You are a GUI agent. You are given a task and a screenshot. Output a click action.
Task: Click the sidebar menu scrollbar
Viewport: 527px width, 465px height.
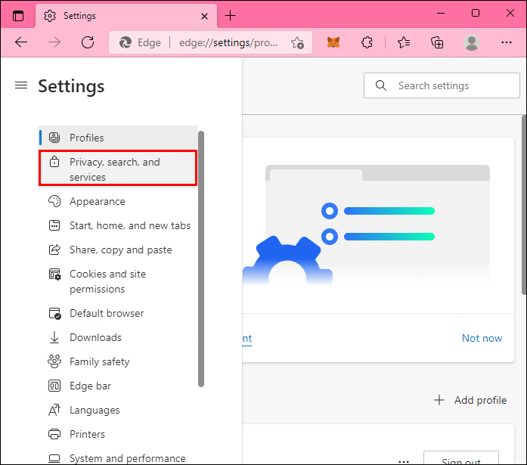pyautogui.click(x=201, y=259)
